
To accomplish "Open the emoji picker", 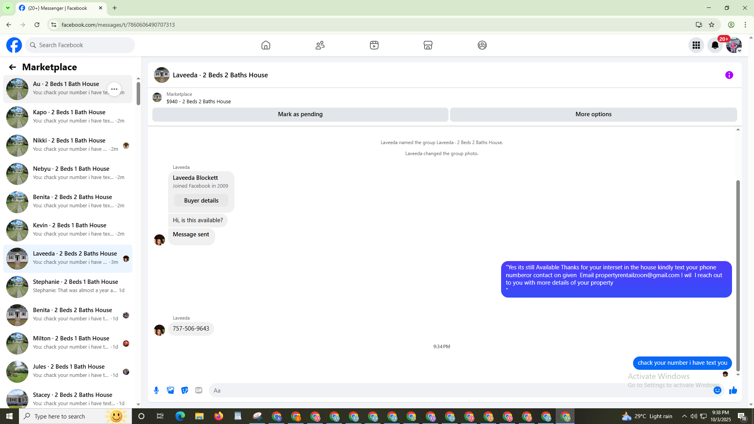I will click(x=717, y=390).
